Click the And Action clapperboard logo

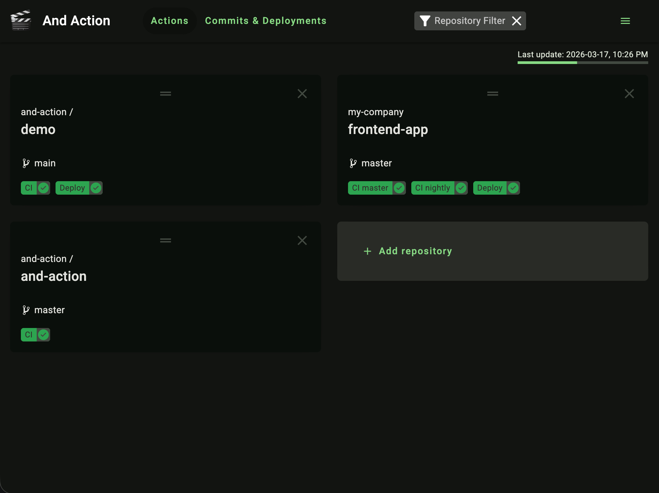click(21, 21)
